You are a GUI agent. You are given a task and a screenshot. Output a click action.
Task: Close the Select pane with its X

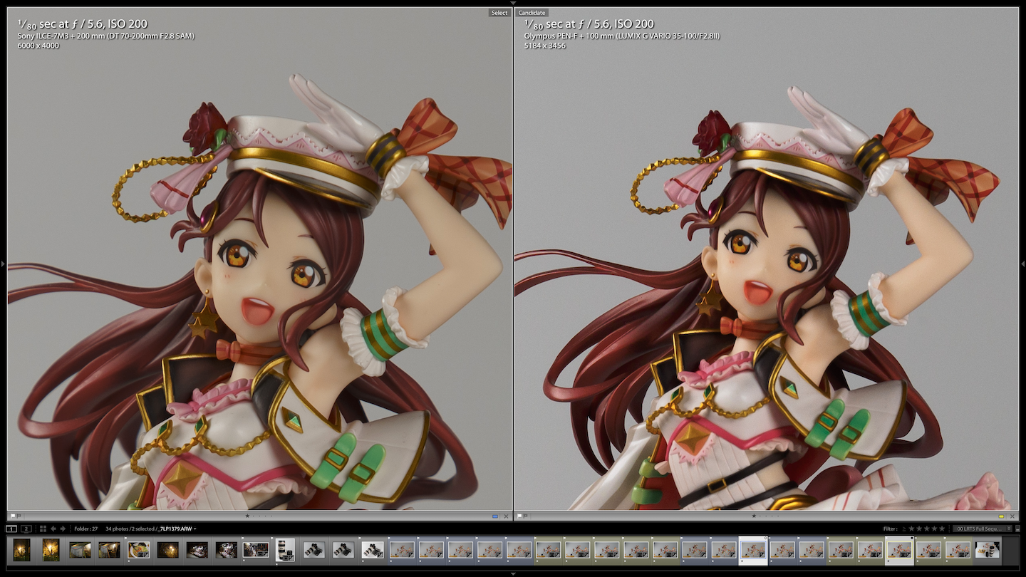tap(506, 516)
